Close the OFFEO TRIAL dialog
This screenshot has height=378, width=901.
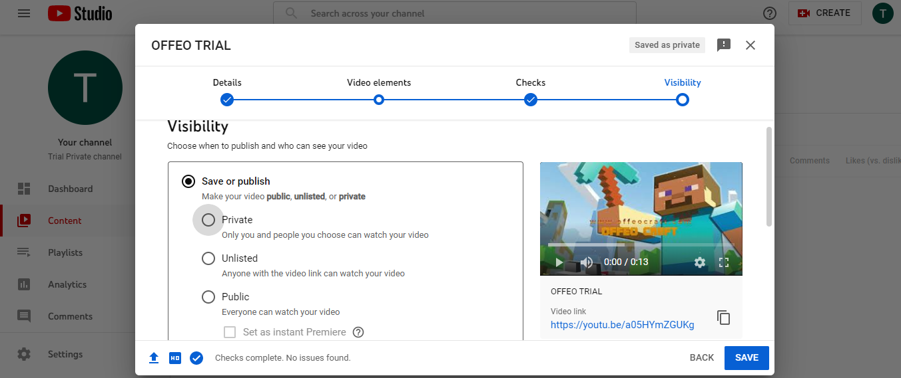click(x=751, y=45)
